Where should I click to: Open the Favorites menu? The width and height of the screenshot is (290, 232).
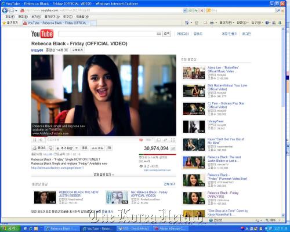point(52,17)
